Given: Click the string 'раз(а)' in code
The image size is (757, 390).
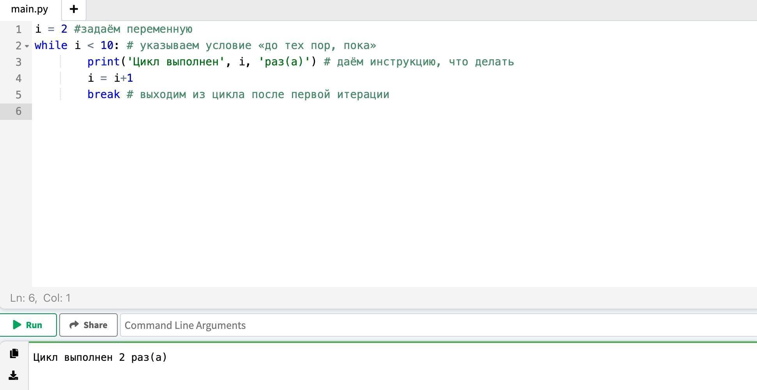Looking at the screenshot, I should (x=284, y=62).
